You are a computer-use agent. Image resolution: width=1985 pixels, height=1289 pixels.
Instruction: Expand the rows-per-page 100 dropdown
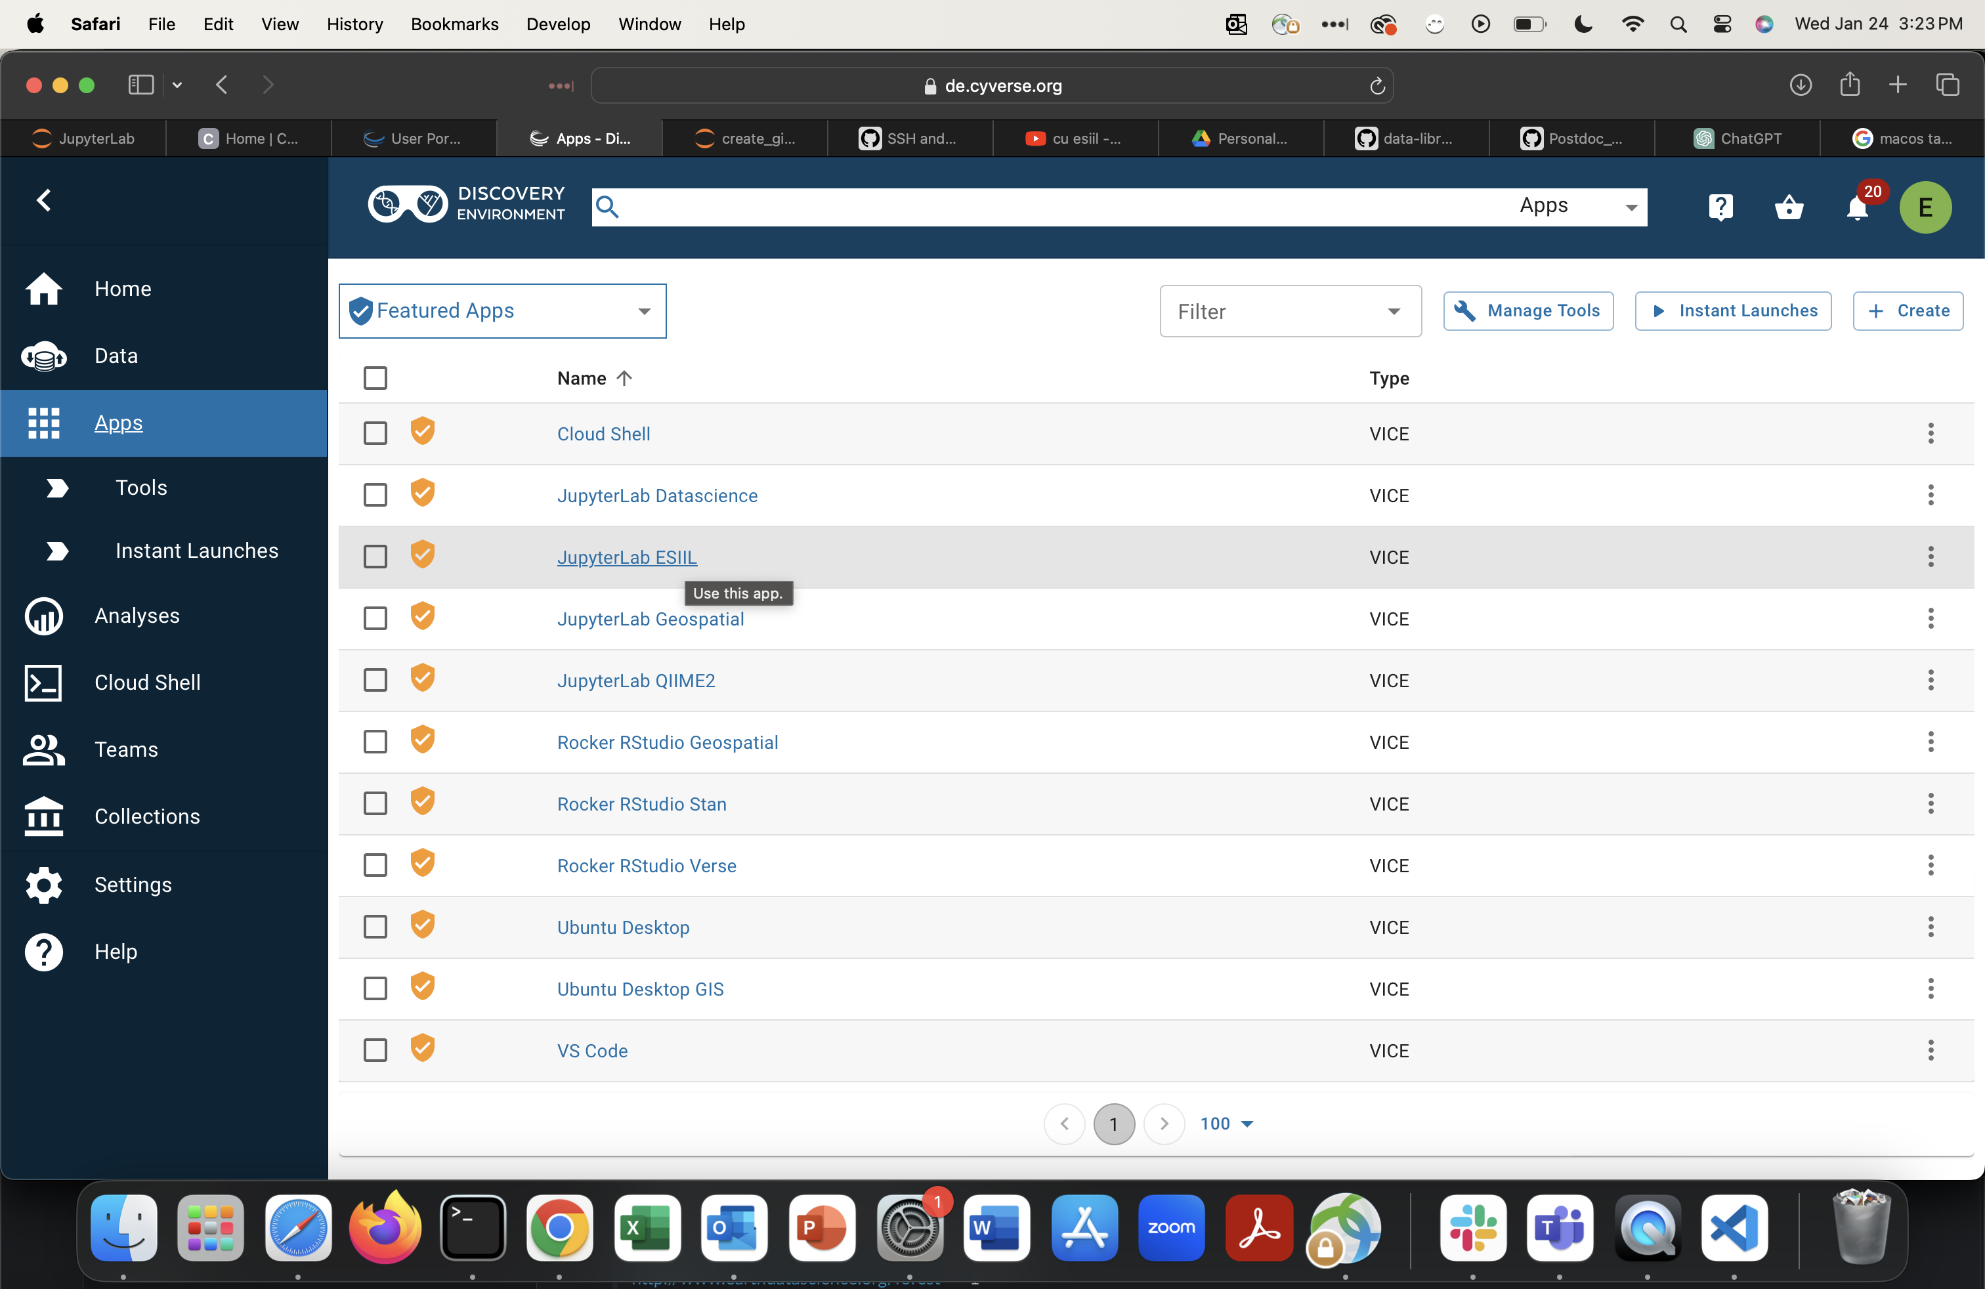tap(1227, 1123)
